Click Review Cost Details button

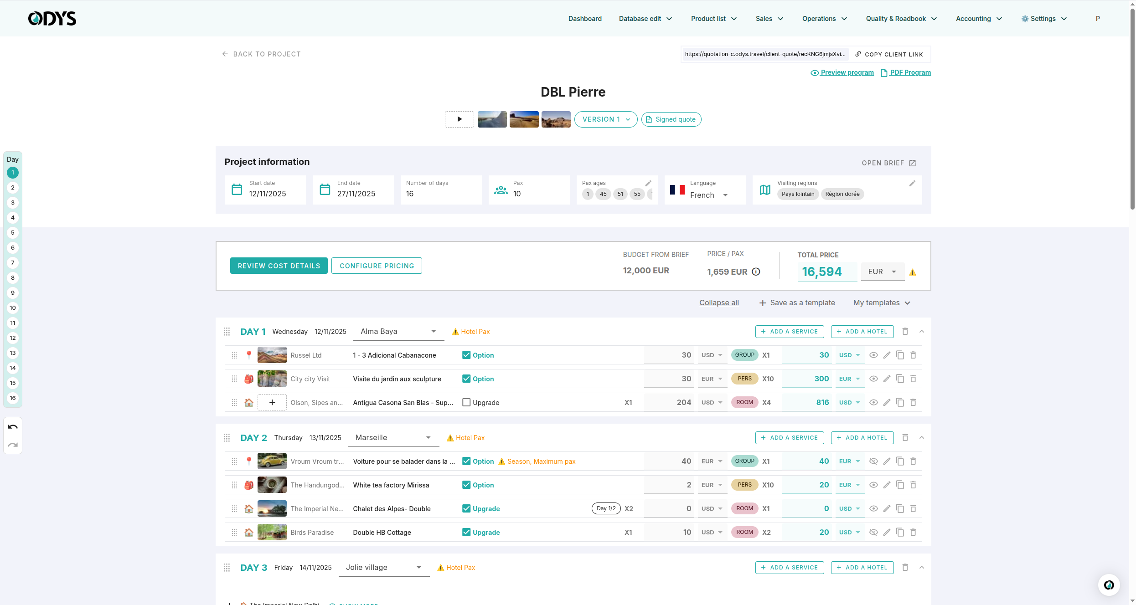(x=279, y=266)
